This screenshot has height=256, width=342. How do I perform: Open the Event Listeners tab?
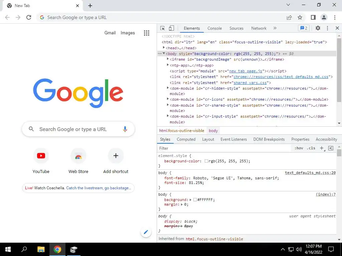coord(233,139)
